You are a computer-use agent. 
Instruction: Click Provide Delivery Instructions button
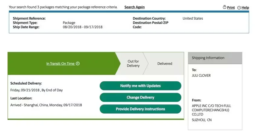coord(140,109)
